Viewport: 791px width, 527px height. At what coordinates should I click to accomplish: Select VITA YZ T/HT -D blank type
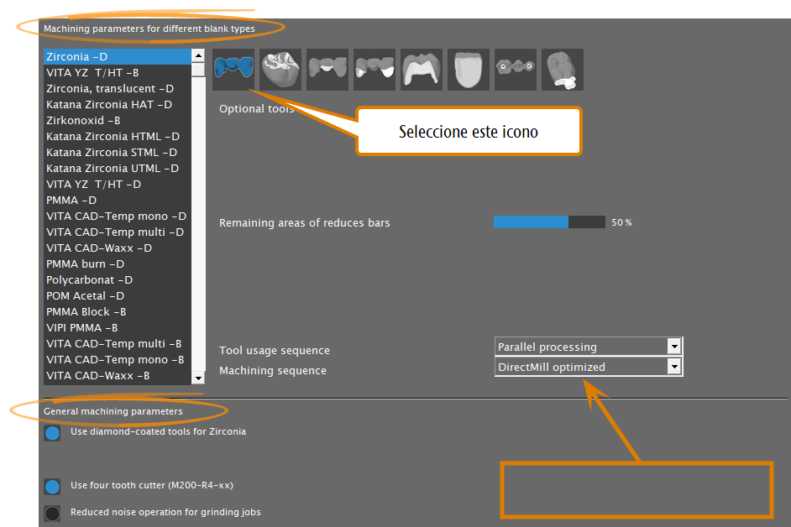click(118, 184)
